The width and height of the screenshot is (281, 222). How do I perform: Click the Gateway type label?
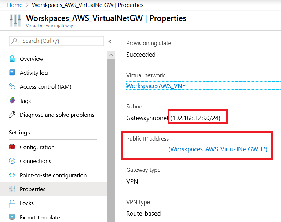pos(143,170)
